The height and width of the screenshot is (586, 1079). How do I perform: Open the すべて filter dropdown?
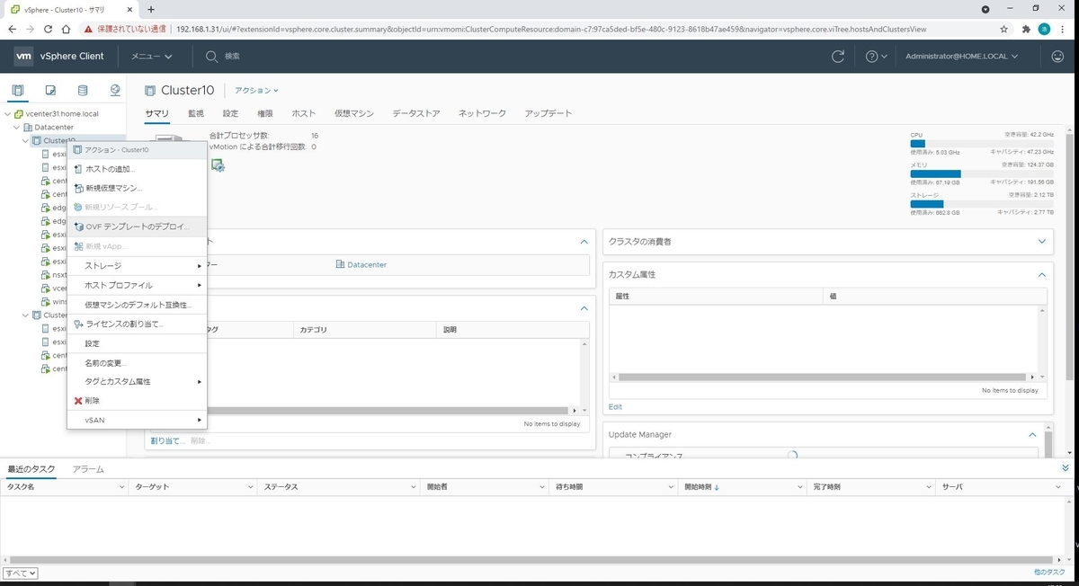point(20,573)
